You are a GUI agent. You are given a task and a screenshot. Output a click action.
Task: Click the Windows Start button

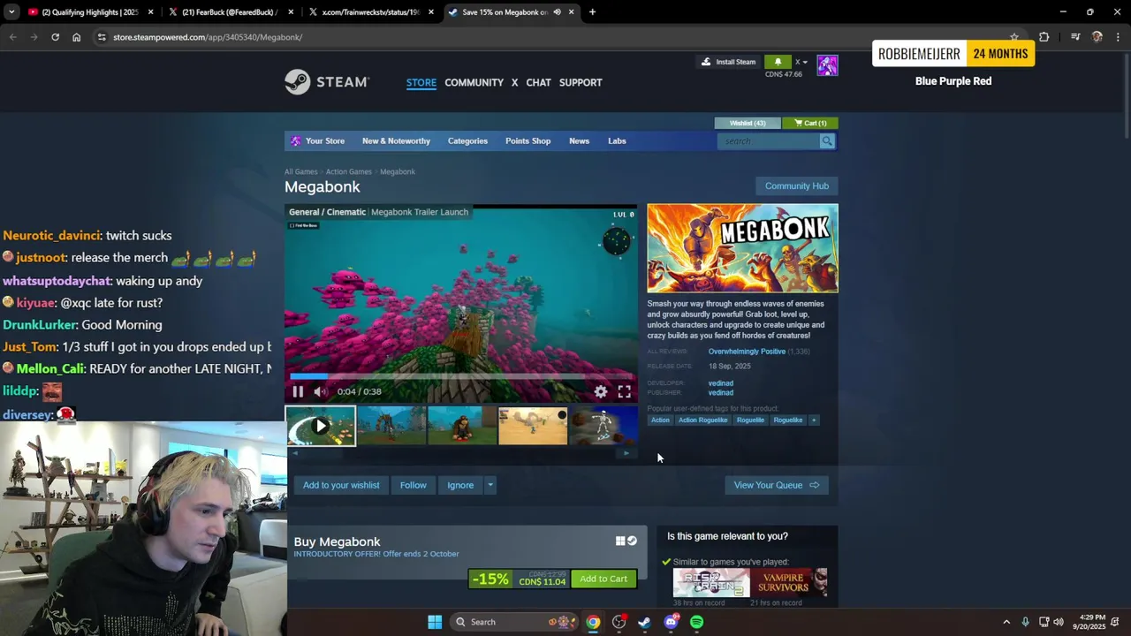[435, 622]
